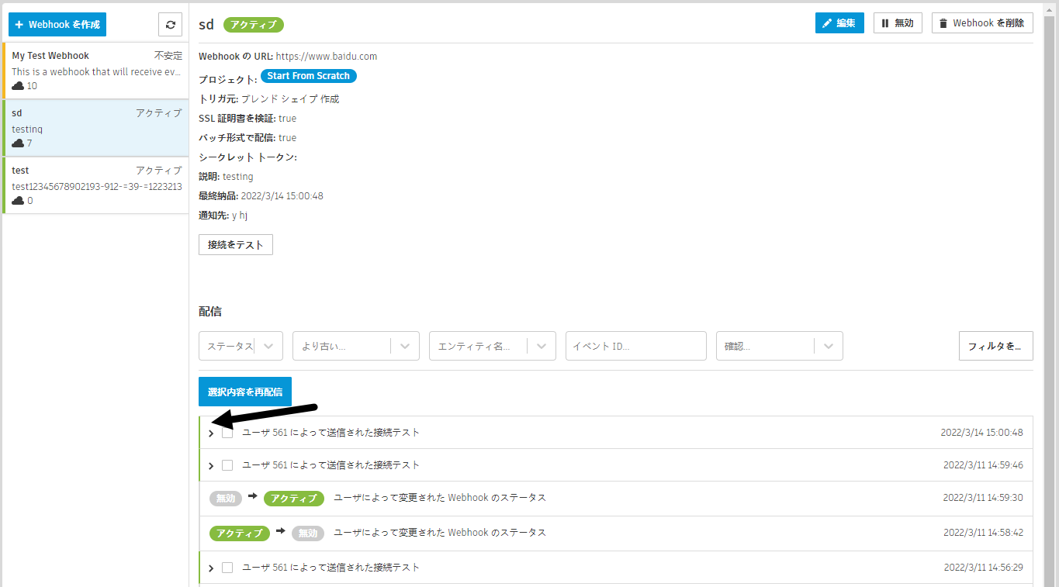Tick the checkbox for the 14:59:46 delivery
The width and height of the screenshot is (1059, 587).
click(227, 465)
